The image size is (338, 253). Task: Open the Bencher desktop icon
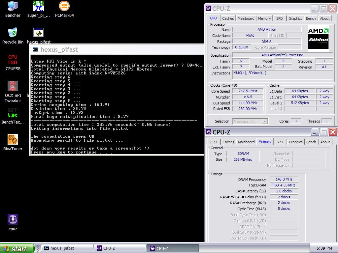tap(13, 9)
